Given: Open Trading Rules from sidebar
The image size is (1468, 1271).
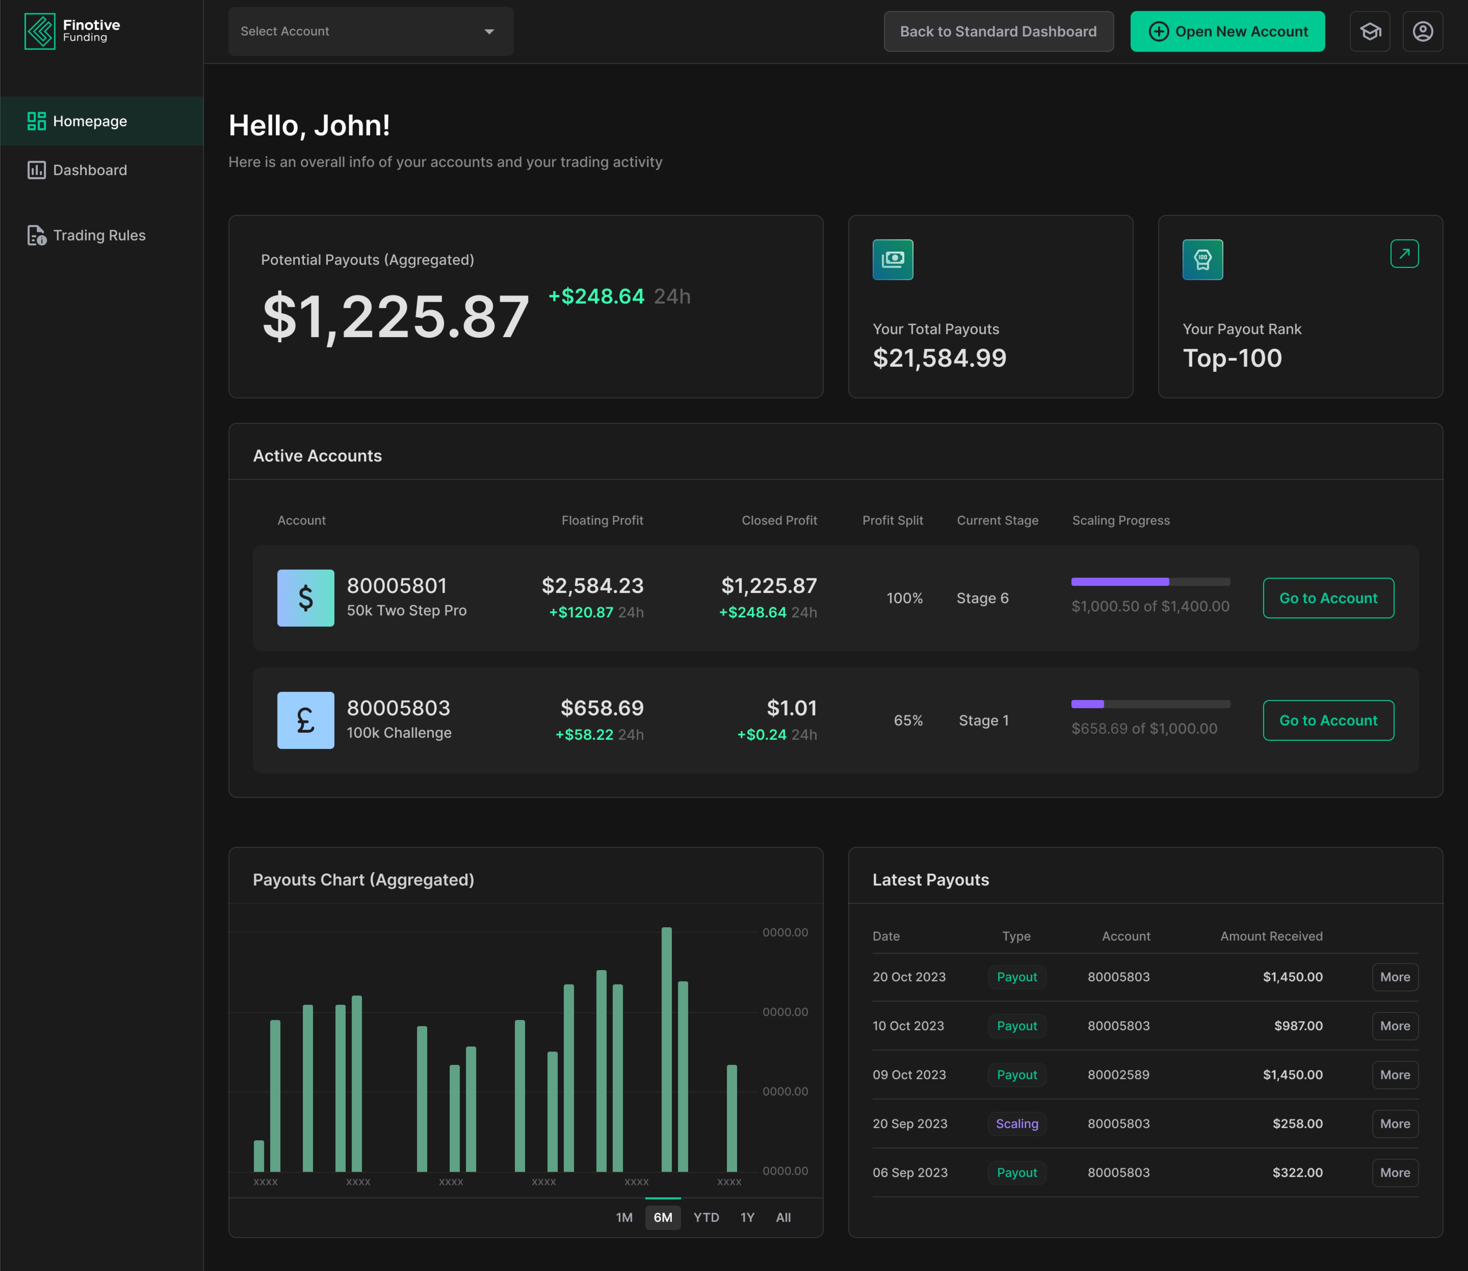Looking at the screenshot, I should [101, 235].
